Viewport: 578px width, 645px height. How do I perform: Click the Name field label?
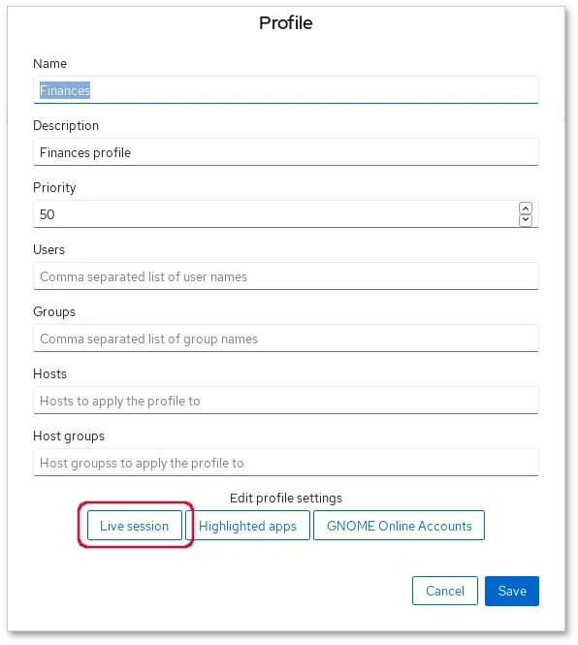[x=49, y=64]
